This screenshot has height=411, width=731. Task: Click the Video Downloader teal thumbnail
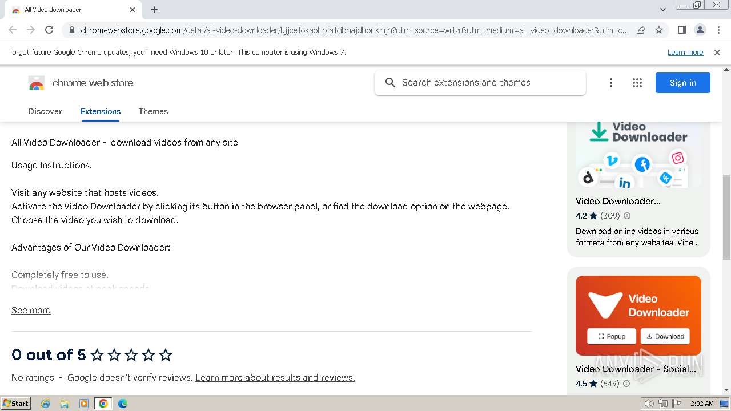[x=638, y=154]
